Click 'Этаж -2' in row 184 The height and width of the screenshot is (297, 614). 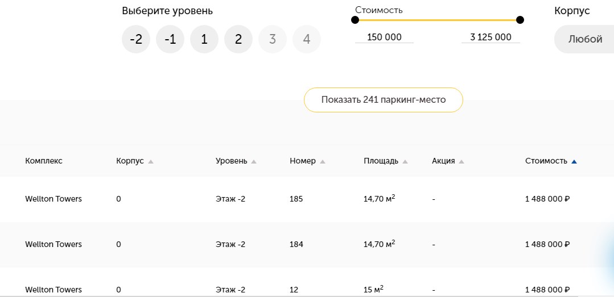coord(230,244)
